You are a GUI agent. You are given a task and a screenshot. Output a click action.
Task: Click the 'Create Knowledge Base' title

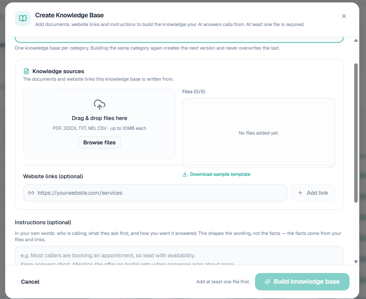[x=69, y=15]
